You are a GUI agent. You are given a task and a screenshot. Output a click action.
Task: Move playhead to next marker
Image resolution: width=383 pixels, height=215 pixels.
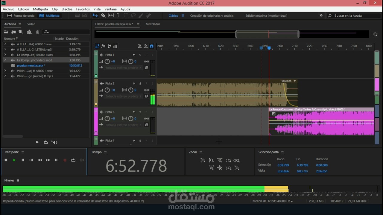tap(57, 160)
